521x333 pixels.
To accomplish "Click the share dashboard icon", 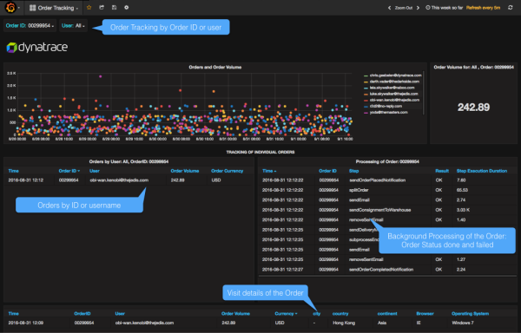I will (102, 7).
